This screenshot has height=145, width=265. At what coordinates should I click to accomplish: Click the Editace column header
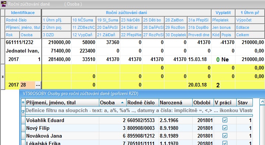pyautogui.click(x=250, y=27)
